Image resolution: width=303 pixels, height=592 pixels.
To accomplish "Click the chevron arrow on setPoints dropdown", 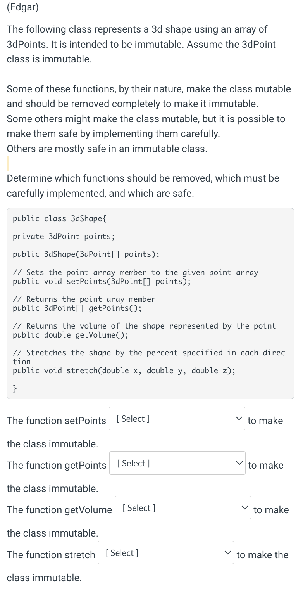I will (x=239, y=419).
